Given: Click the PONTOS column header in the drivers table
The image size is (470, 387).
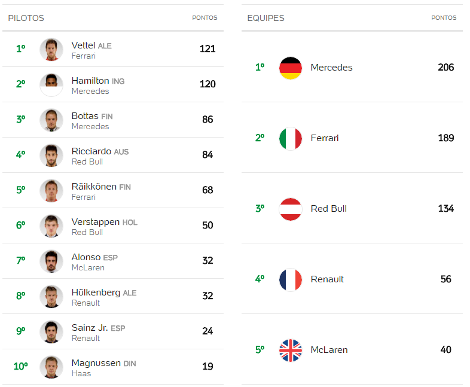Looking at the screenshot, I should click(205, 18).
